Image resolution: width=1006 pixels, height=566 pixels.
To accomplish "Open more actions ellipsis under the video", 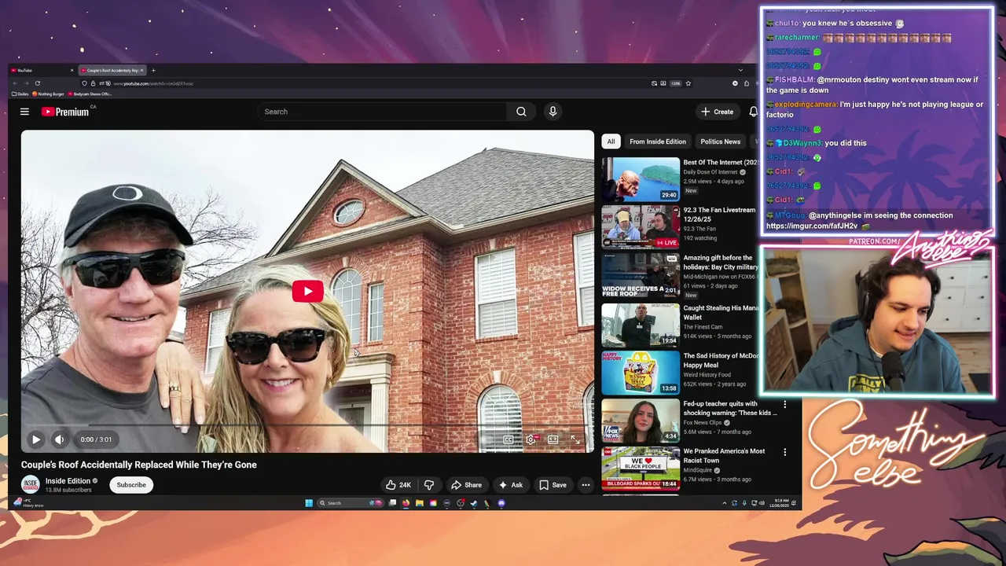I will (586, 485).
